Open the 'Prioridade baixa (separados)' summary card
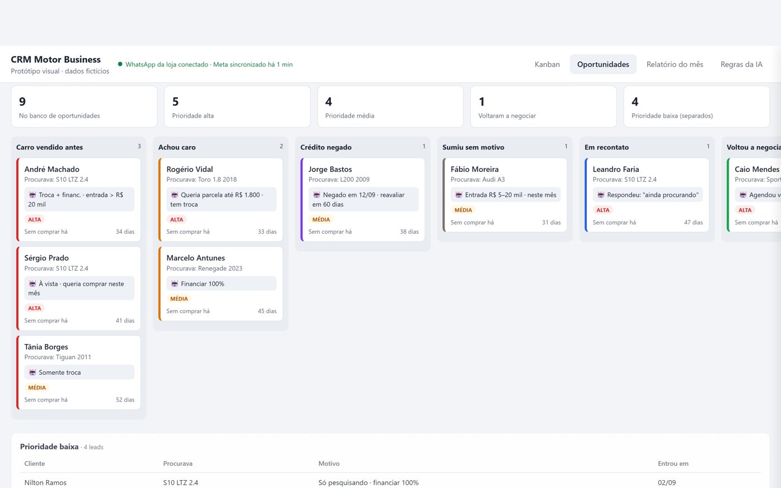Viewport: 781px width, 488px height. click(697, 107)
